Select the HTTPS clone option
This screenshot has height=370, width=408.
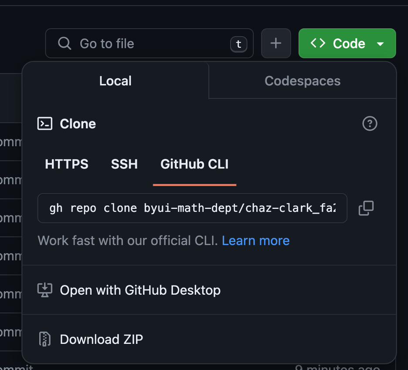tap(67, 164)
